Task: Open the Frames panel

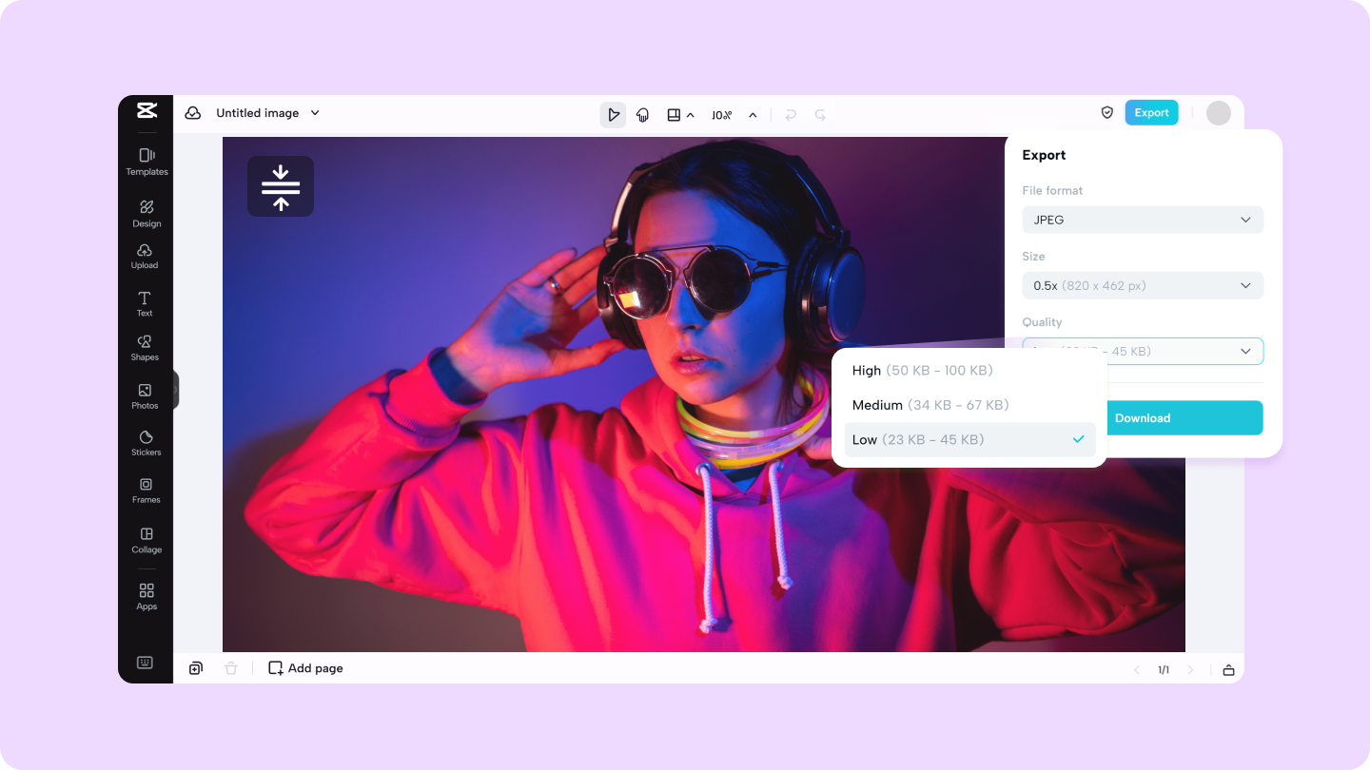Action: click(x=146, y=491)
